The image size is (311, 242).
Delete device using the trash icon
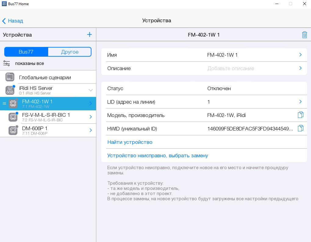[304, 35]
